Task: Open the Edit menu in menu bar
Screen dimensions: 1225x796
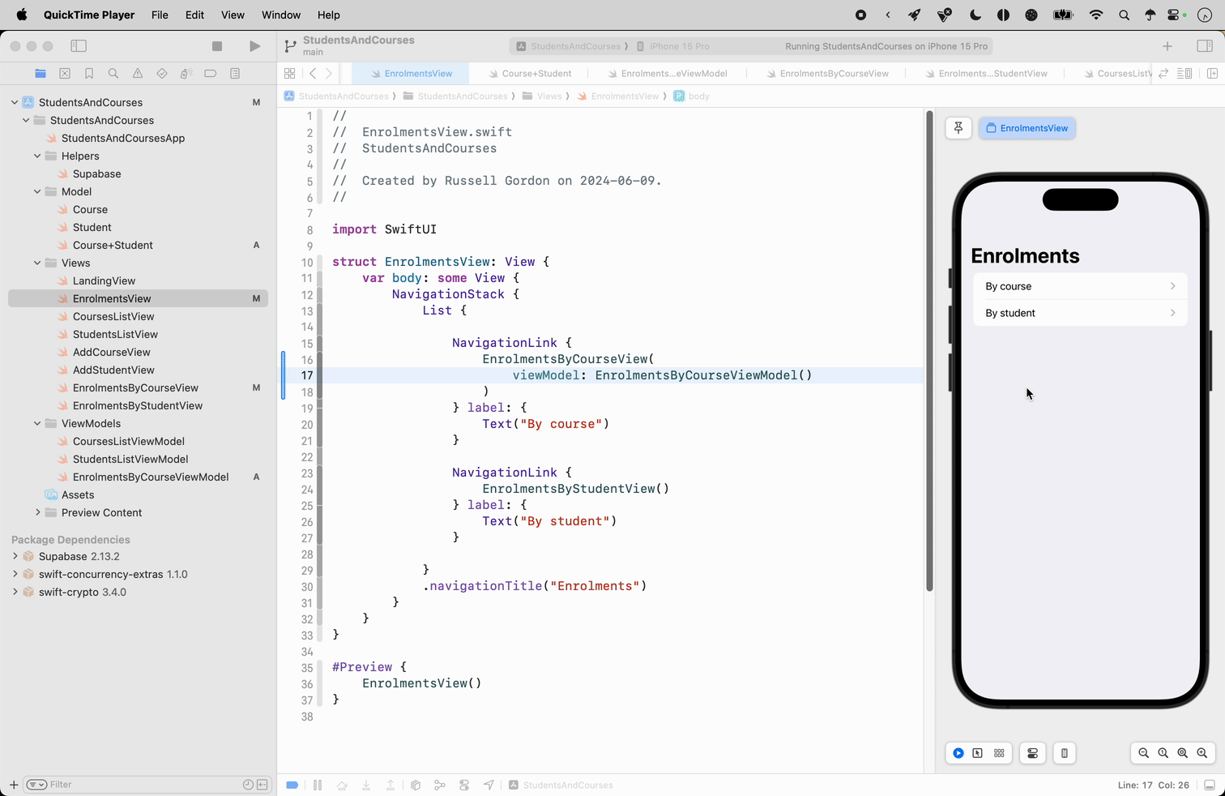Action: [194, 15]
